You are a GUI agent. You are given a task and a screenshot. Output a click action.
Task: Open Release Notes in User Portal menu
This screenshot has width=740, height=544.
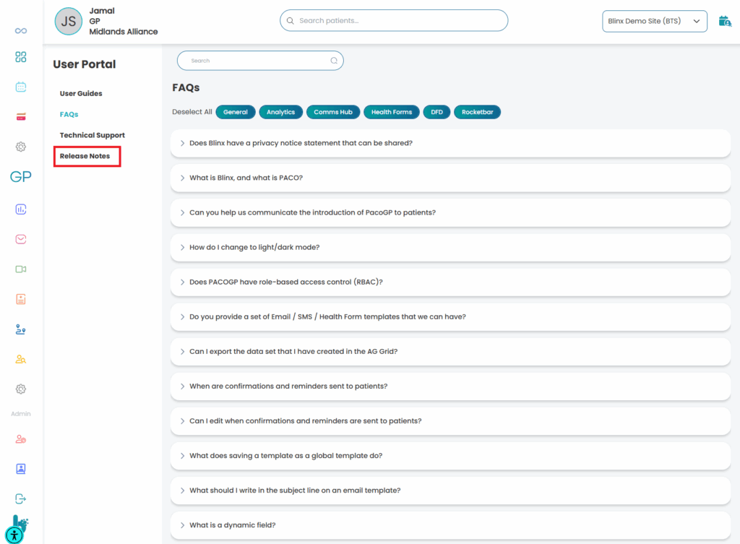click(x=85, y=156)
